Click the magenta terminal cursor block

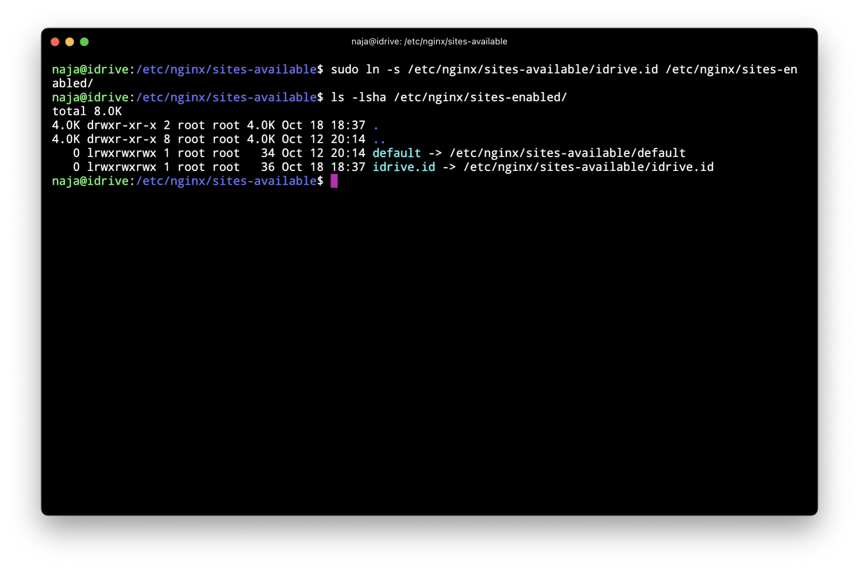point(334,181)
